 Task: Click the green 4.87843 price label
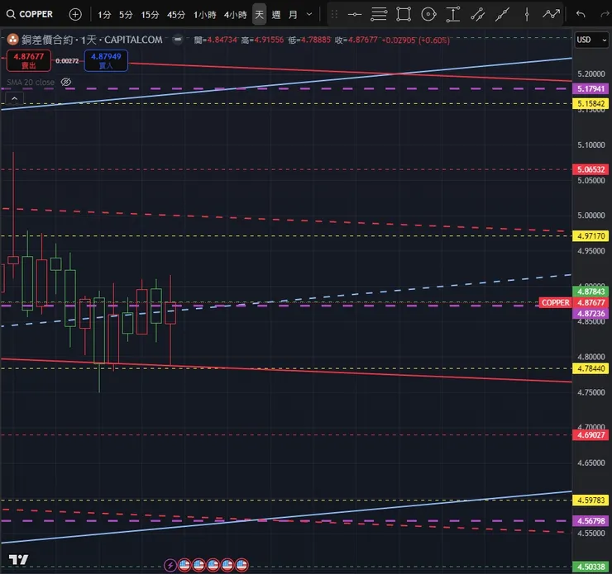590,292
